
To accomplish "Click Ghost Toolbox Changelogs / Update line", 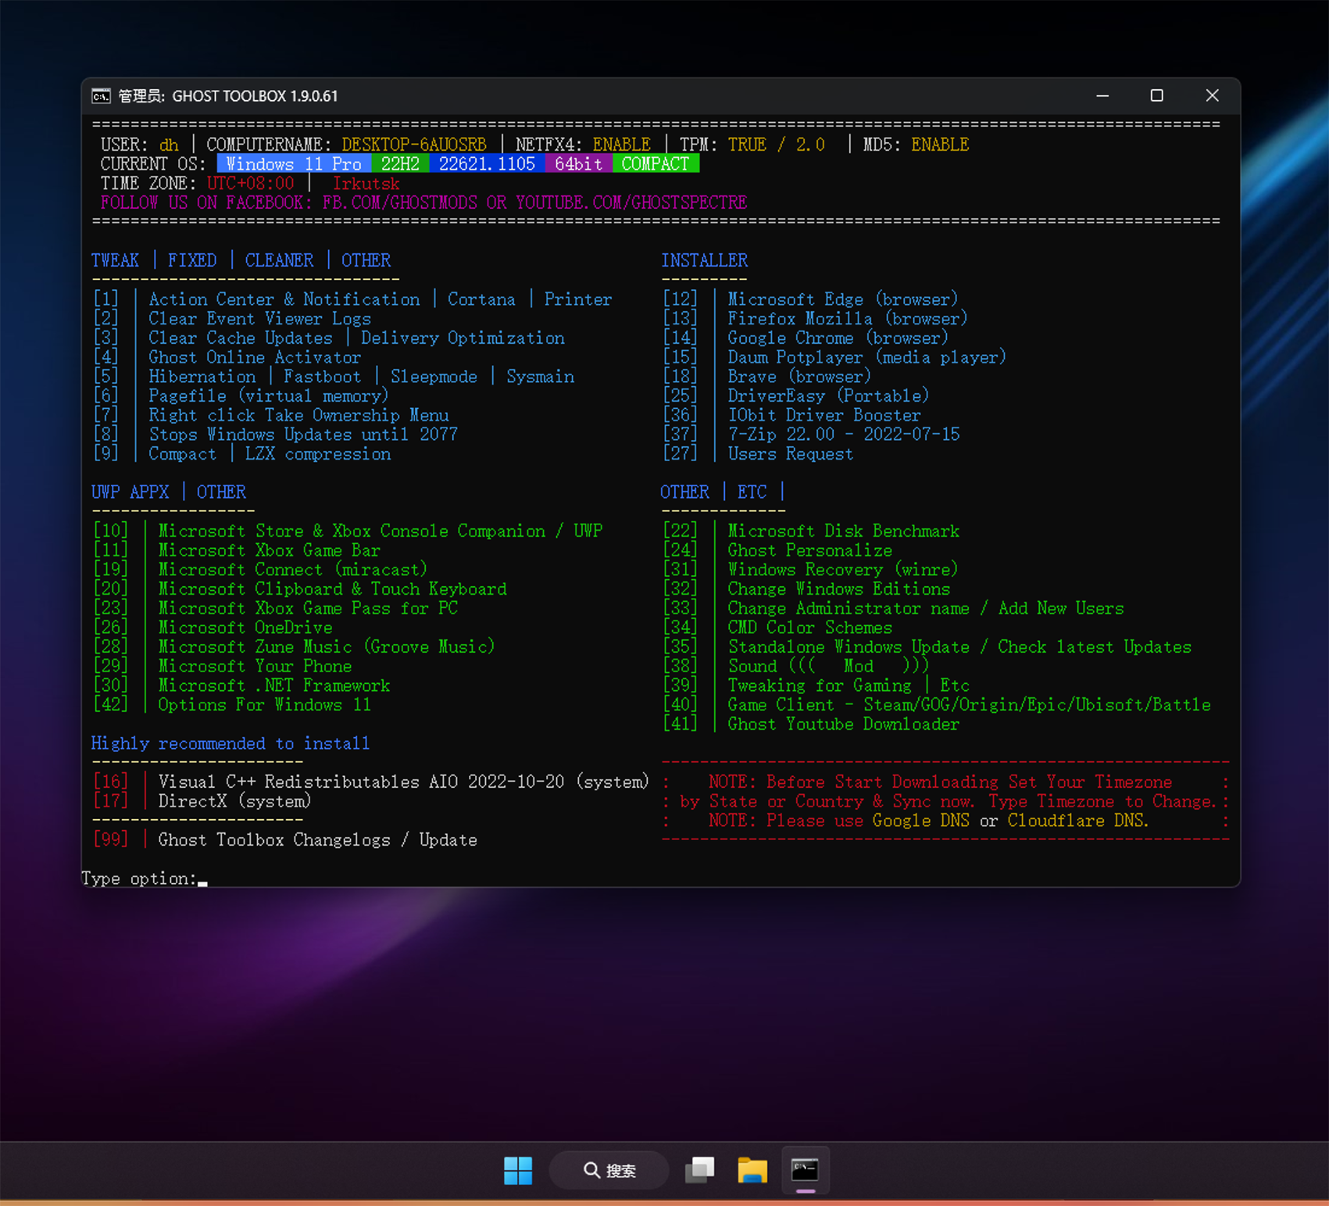I will [x=317, y=840].
